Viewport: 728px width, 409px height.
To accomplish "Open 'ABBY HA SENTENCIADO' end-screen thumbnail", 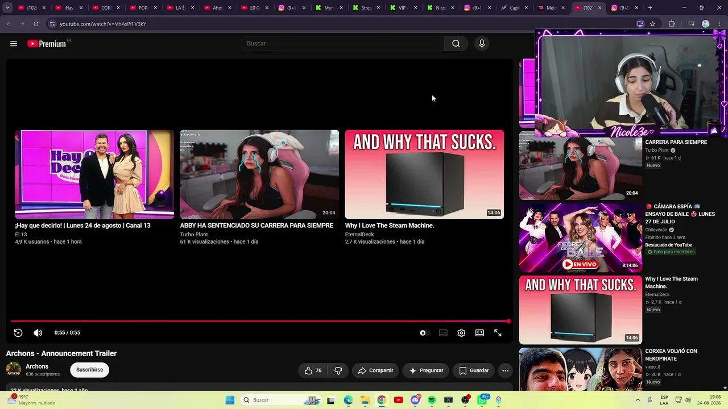I will (x=259, y=174).
